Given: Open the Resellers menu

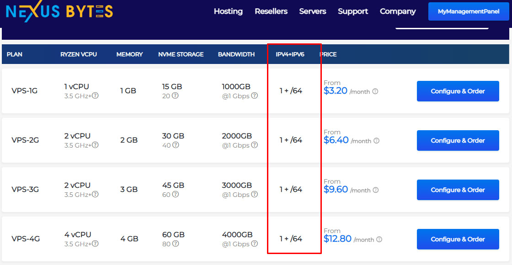Looking at the screenshot, I should [271, 11].
